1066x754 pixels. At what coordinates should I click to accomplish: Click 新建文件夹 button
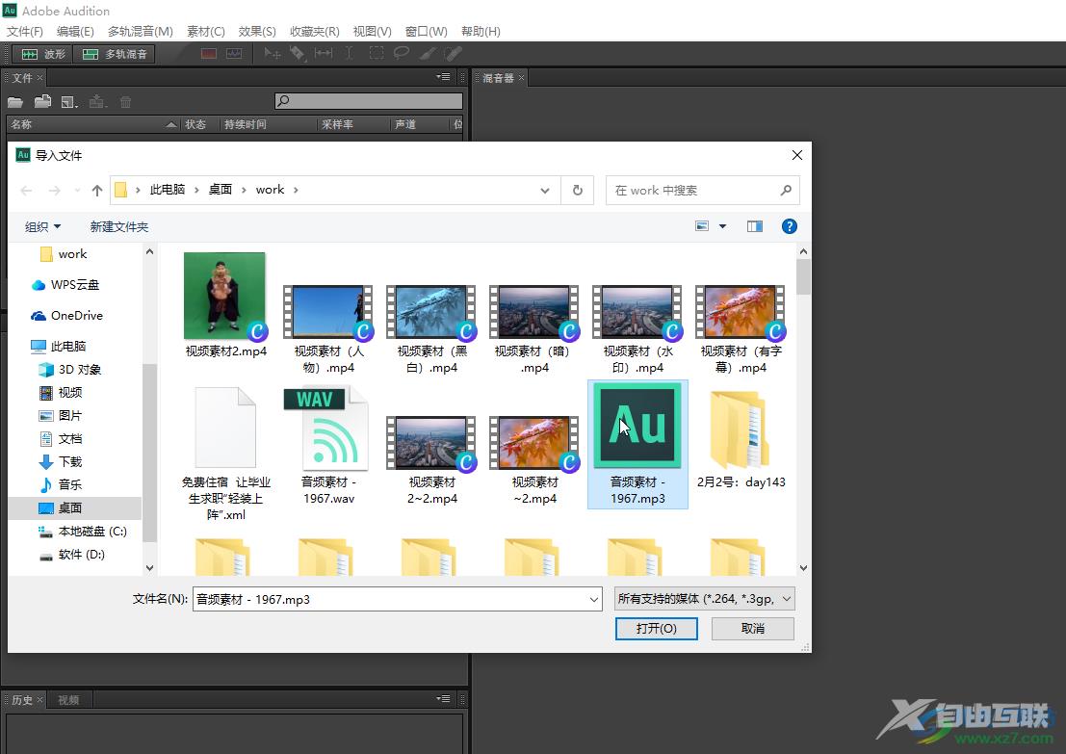click(119, 226)
